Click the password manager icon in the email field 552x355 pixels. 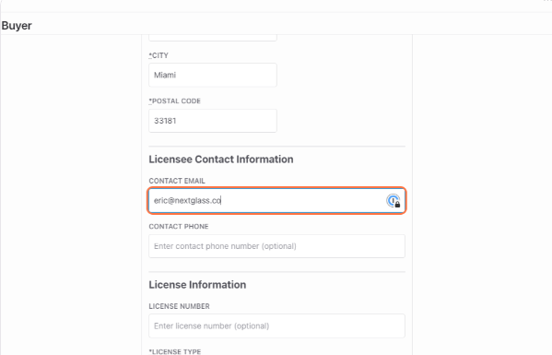click(393, 201)
